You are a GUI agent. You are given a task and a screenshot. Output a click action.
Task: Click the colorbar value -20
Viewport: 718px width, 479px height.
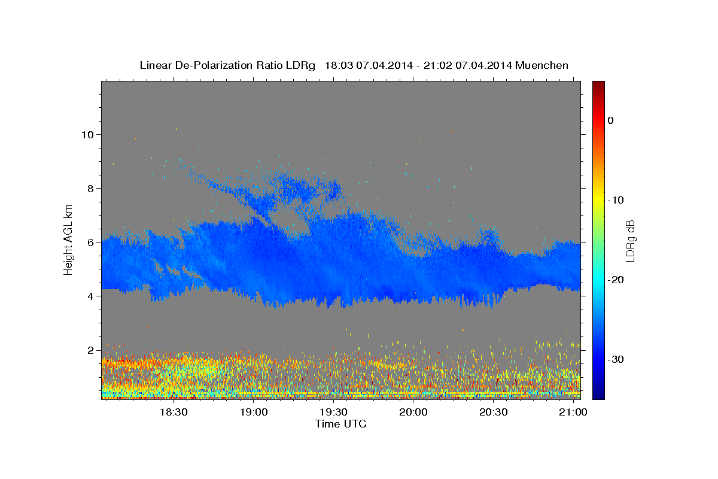click(617, 280)
